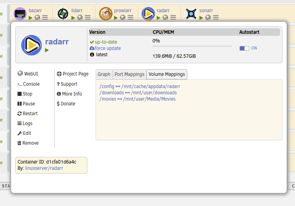
Task: Open lidarr's WebUI globe icon
Action: pos(80,17)
